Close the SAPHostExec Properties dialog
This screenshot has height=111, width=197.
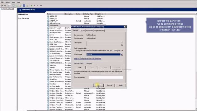[x=125, y=27]
